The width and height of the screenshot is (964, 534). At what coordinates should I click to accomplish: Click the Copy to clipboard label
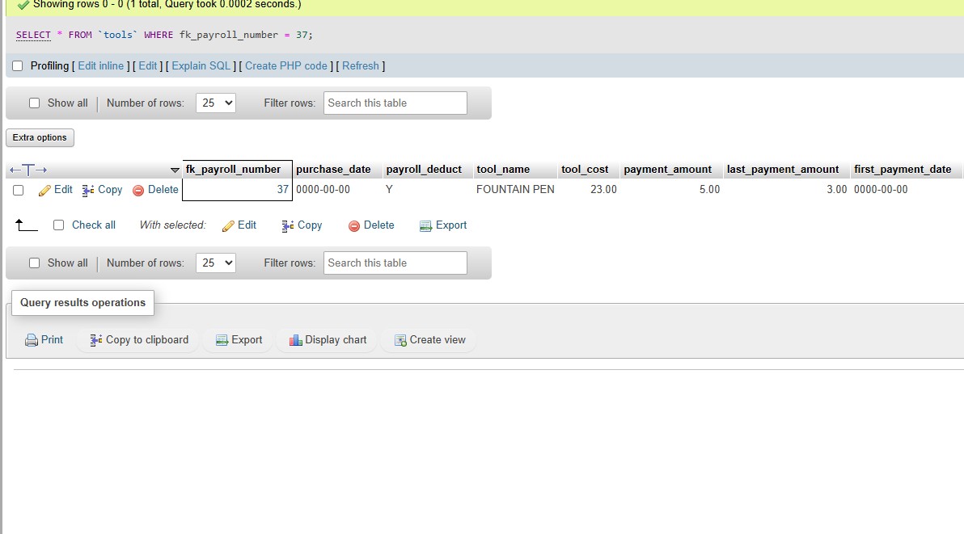pos(147,340)
